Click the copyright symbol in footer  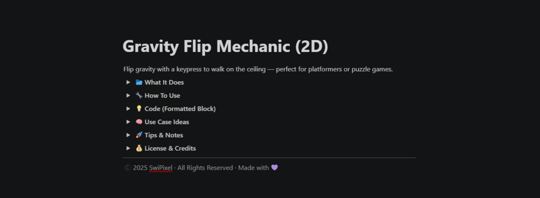[127, 168]
